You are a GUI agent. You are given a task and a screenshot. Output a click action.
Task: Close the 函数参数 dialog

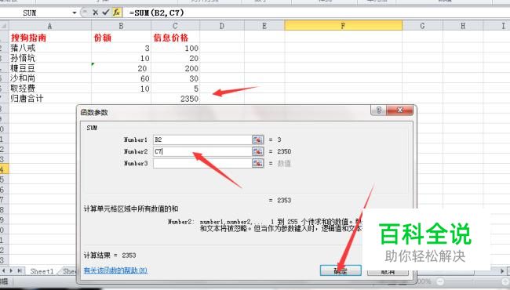click(x=400, y=111)
